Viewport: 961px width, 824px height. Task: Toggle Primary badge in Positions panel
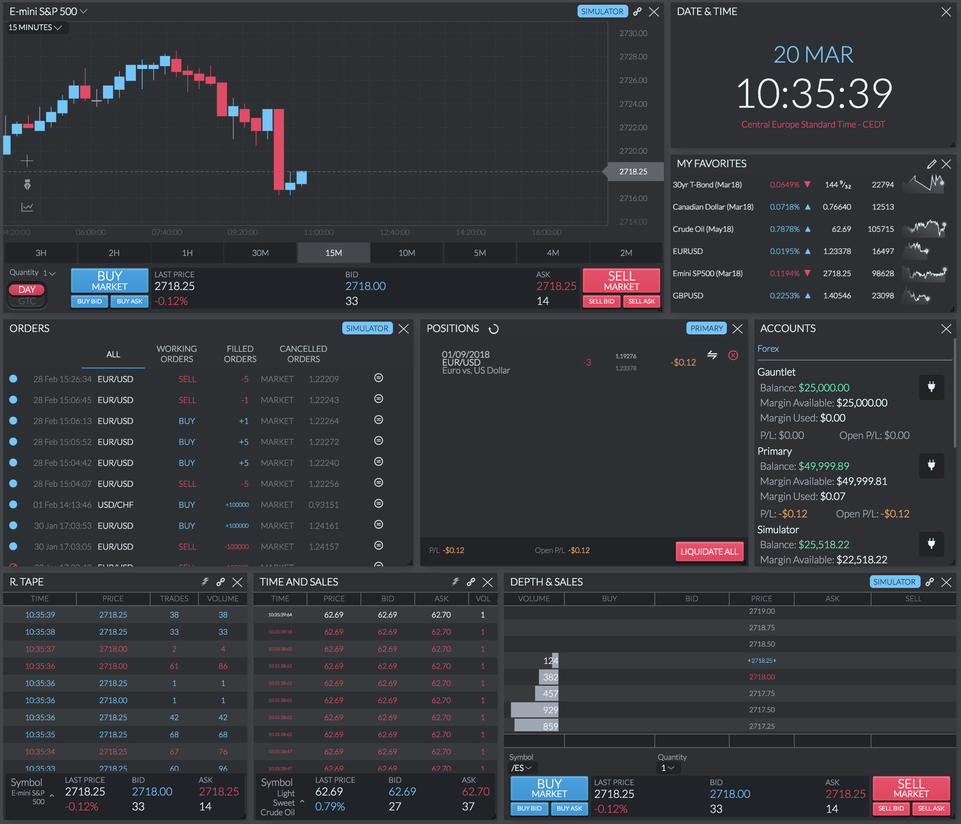pyautogui.click(x=706, y=328)
